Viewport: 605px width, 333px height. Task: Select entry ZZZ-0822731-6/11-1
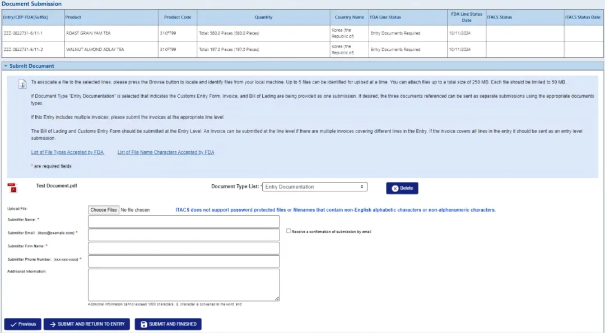23,33
